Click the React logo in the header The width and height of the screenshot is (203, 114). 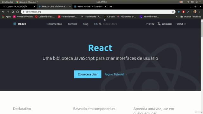point(19,24)
